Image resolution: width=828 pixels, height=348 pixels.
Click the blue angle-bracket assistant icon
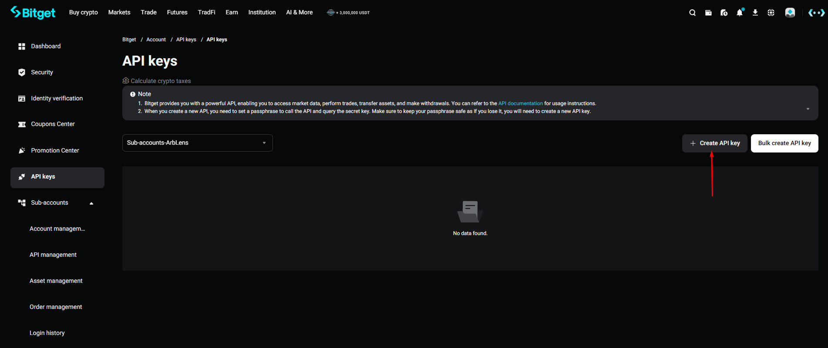(816, 13)
